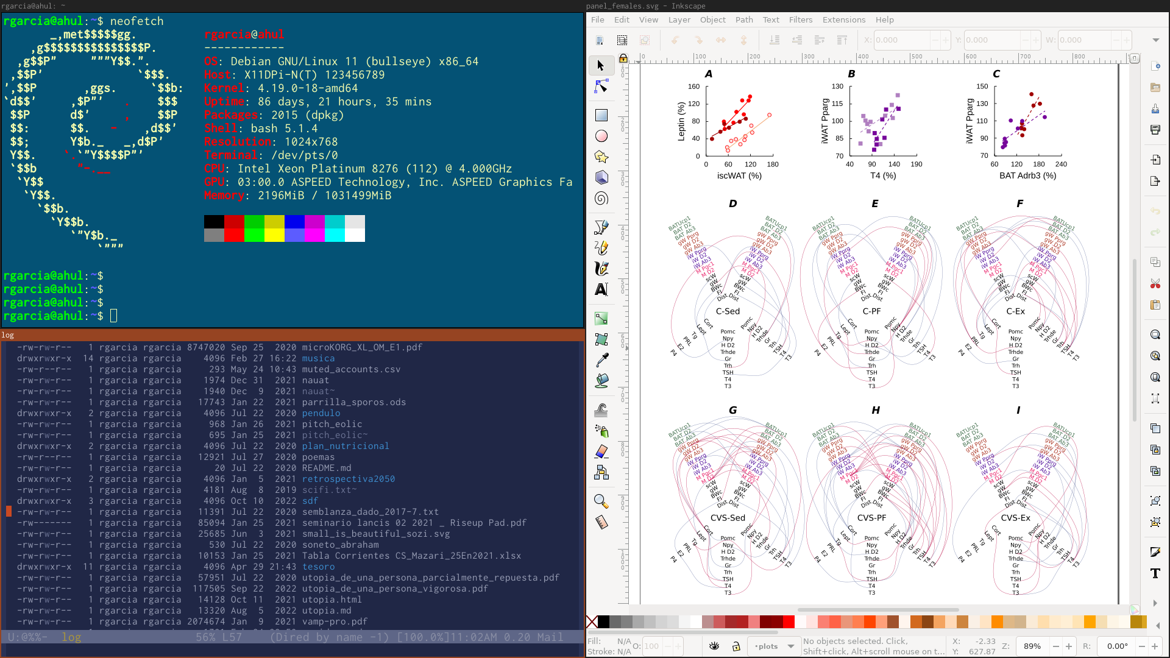Viewport: 1170px width, 658px height.
Task: Pick the red swatch in palette
Action: 789,621
